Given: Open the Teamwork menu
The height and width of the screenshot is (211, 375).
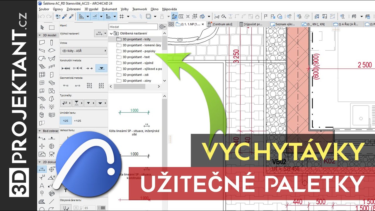Looking at the screenshot, I should point(140,9).
